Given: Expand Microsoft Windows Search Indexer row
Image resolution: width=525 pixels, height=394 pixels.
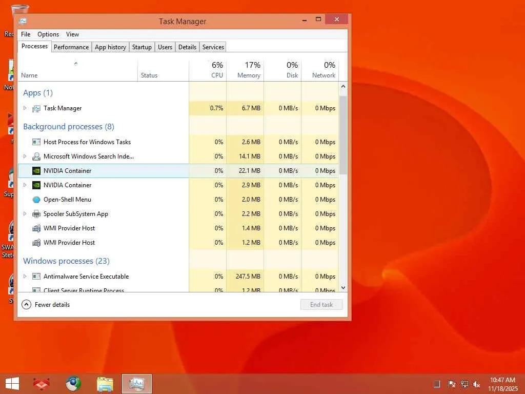Looking at the screenshot, I should pos(25,156).
